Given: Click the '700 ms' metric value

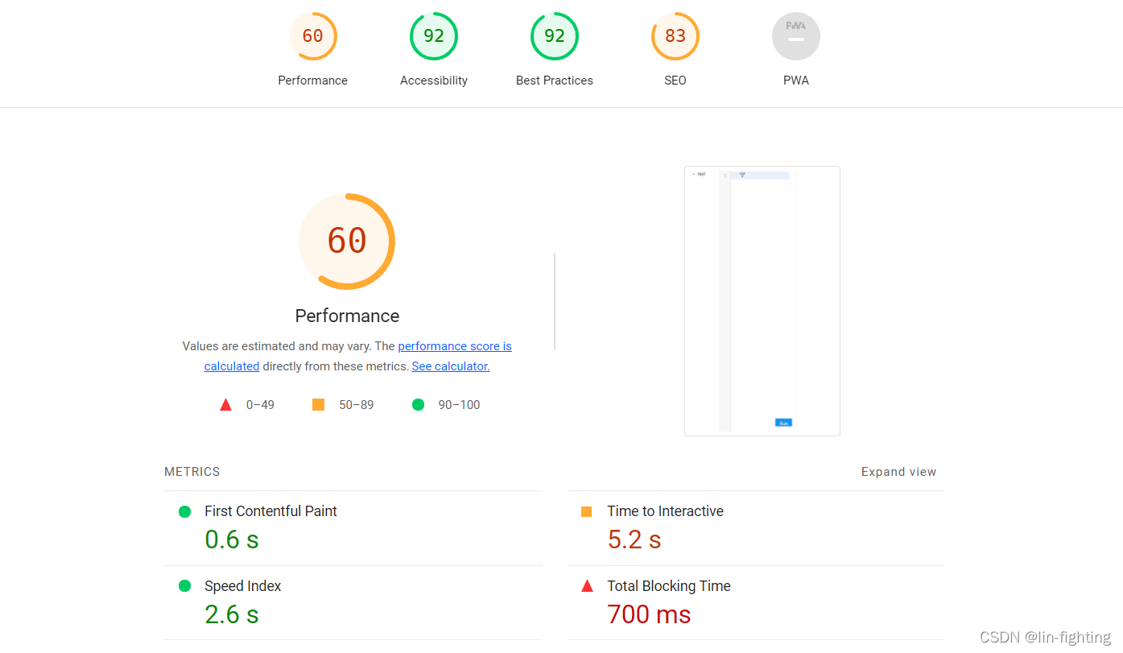Looking at the screenshot, I should [x=649, y=614].
